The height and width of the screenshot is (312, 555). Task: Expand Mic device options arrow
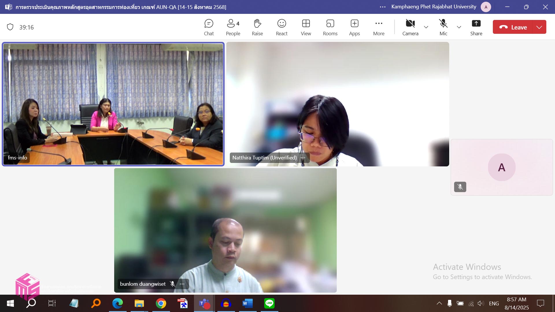(x=459, y=27)
